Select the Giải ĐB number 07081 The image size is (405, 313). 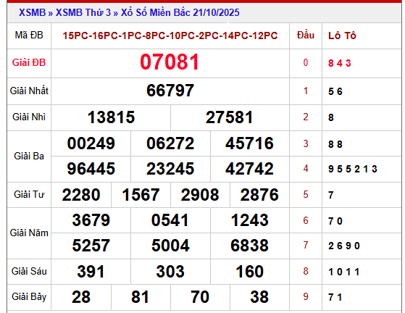(x=170, y=62)
